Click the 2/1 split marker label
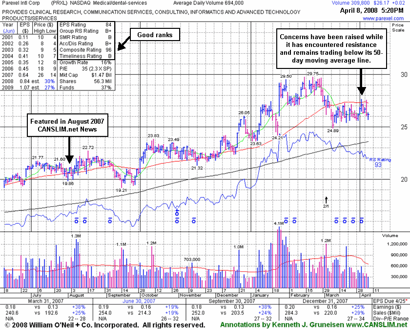This screenshot has height=330, width=410. 326,206
